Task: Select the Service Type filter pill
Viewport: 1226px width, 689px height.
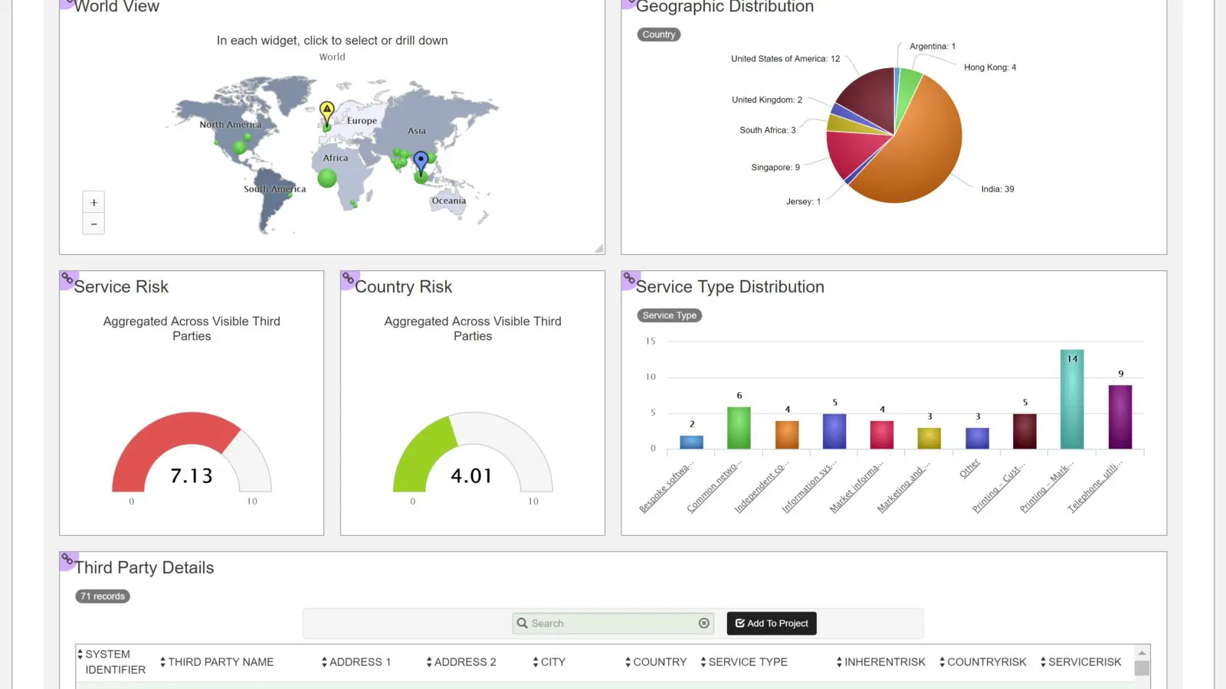Action: coord(669,315)
